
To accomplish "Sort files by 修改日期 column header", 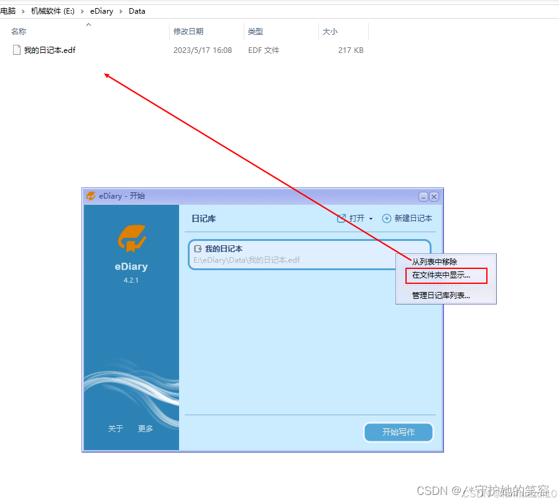I will pos(188,31).
